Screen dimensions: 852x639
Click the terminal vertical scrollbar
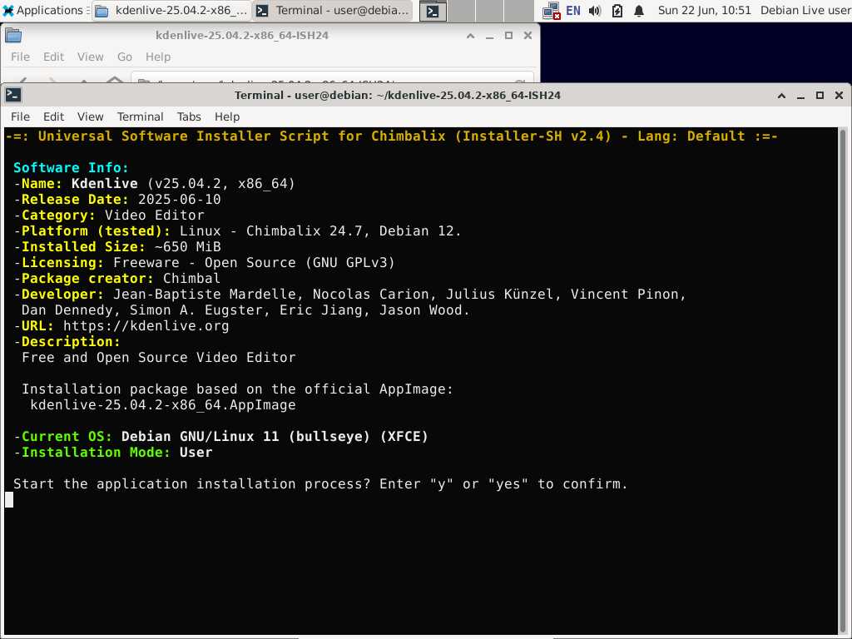pos(843,380)
